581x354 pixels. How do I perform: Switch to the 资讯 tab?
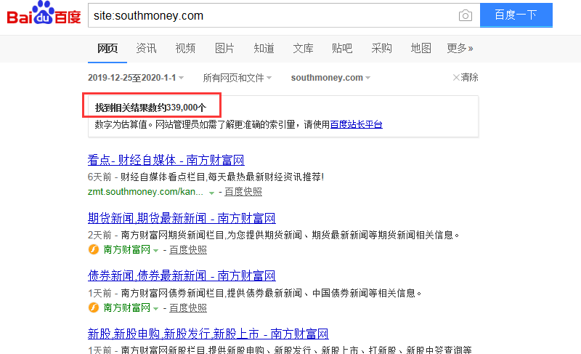146,48
